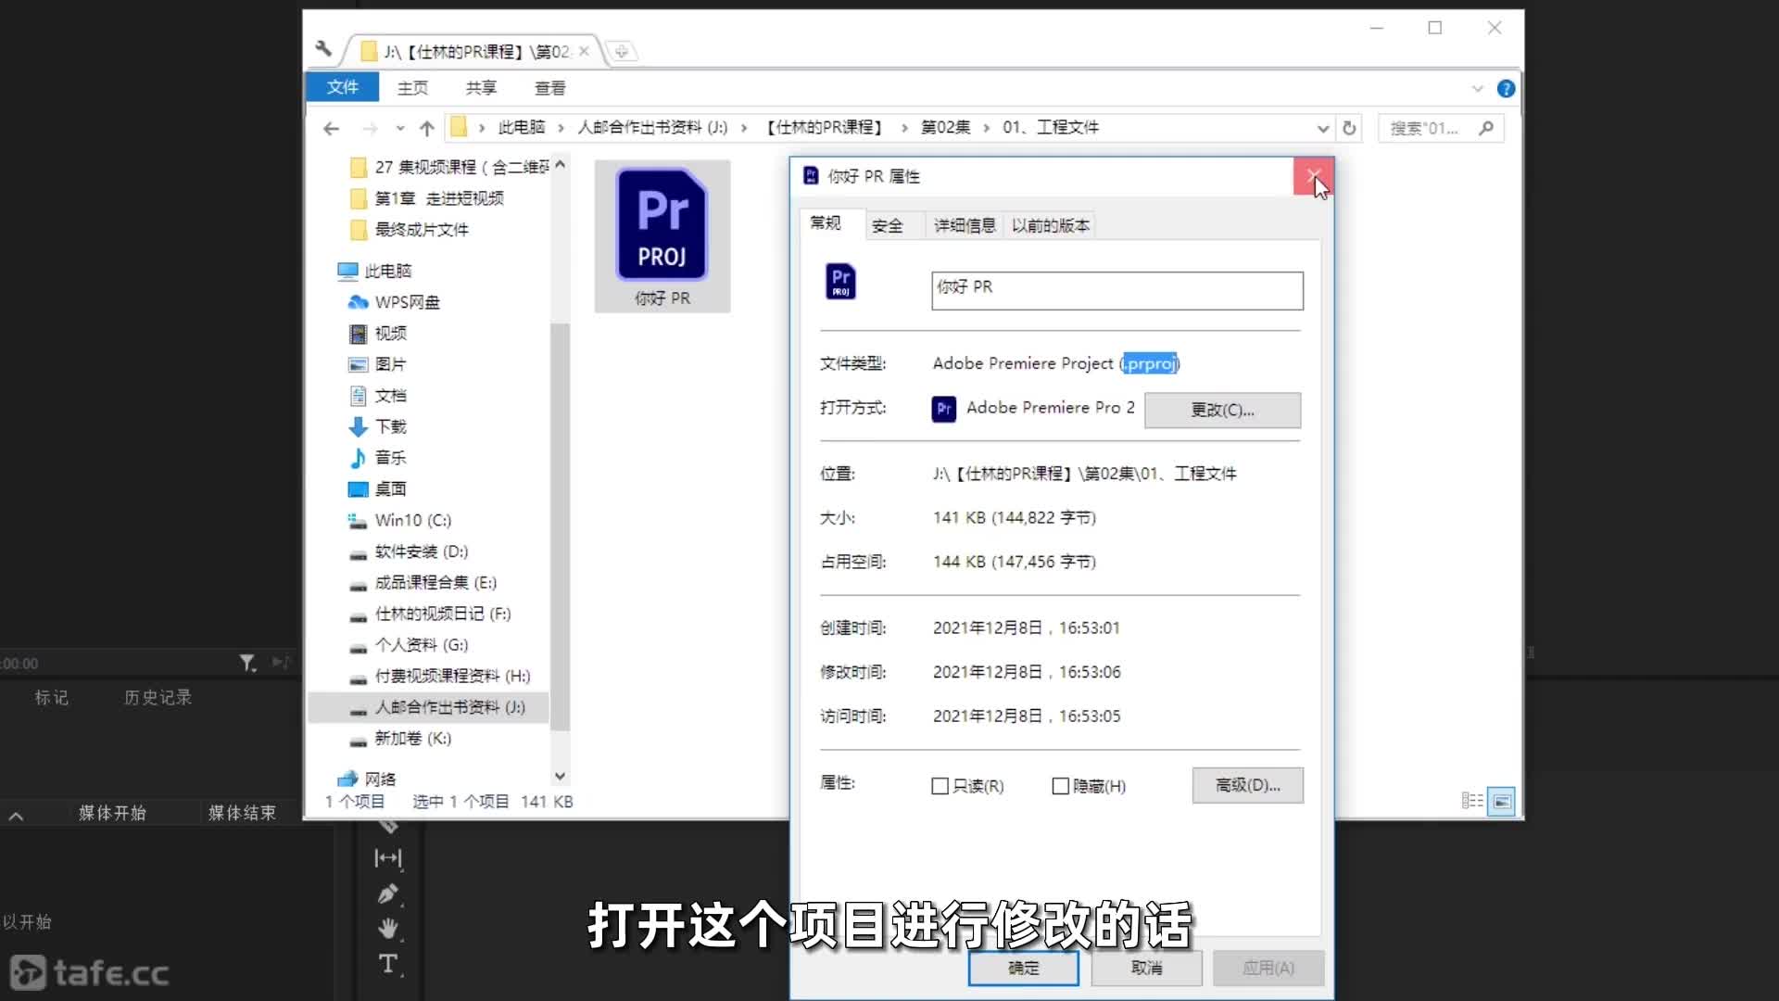Open the 付费视频课程资料 (H:) drive
Viewport: 1779px width, 1001px height.
439,677
